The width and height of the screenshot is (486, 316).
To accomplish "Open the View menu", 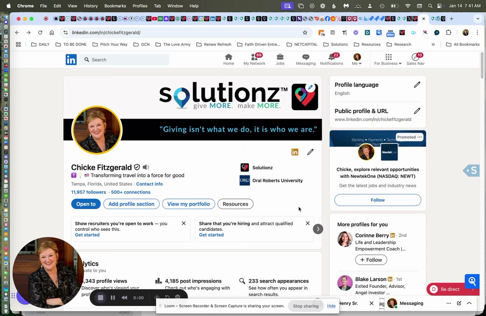I will (72, 6).
